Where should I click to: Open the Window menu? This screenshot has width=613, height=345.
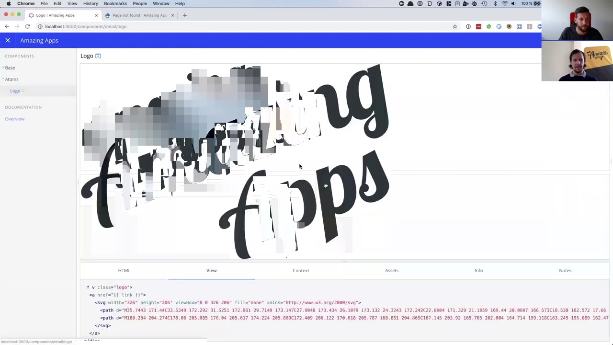(x=161, y=3)
